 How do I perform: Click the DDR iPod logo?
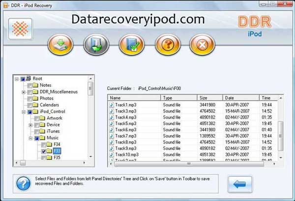click(255, 27)
